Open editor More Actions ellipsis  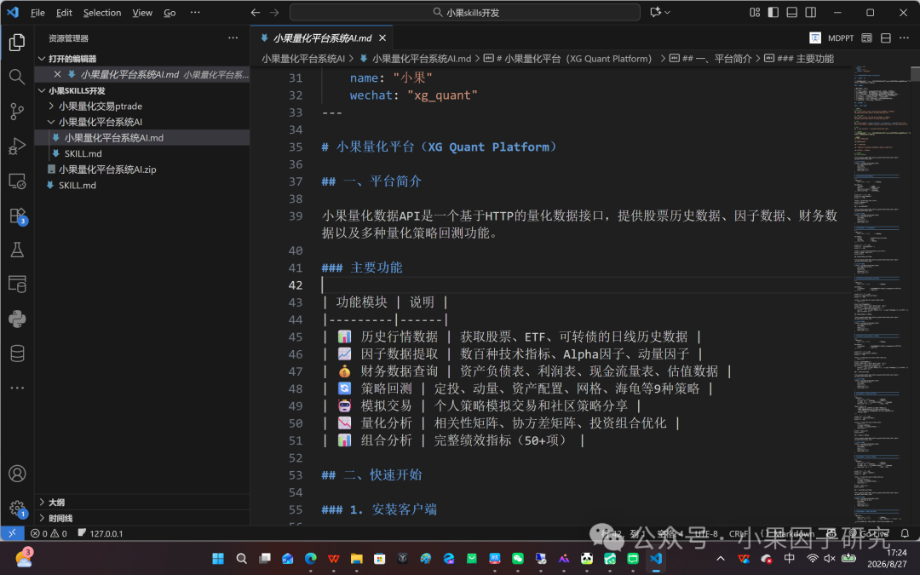pyautogui.click(x=904, y=37)
